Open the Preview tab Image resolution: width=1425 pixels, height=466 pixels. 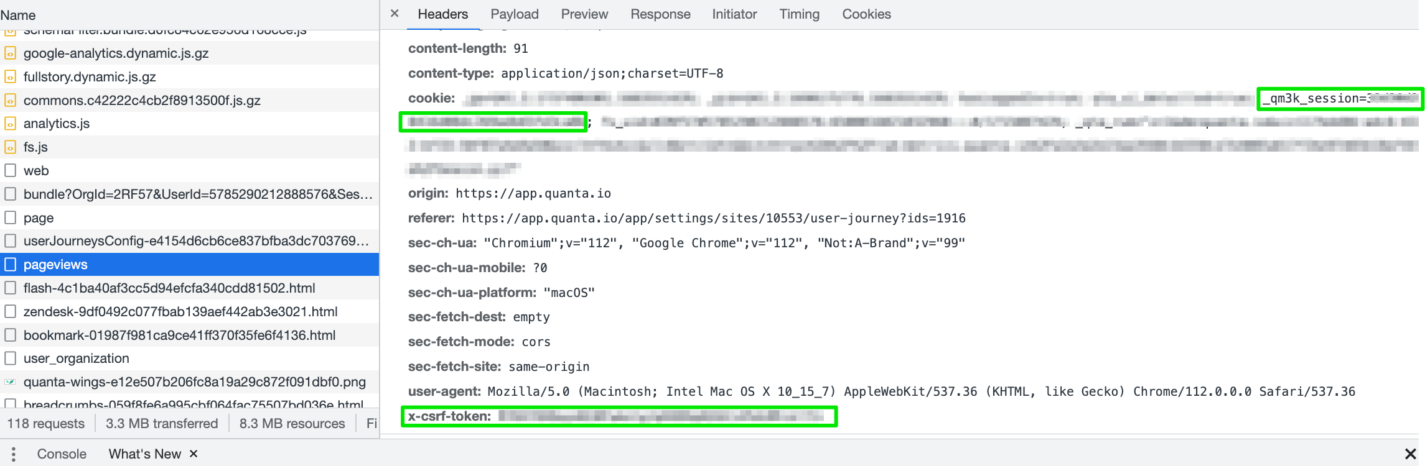point(584,14)
